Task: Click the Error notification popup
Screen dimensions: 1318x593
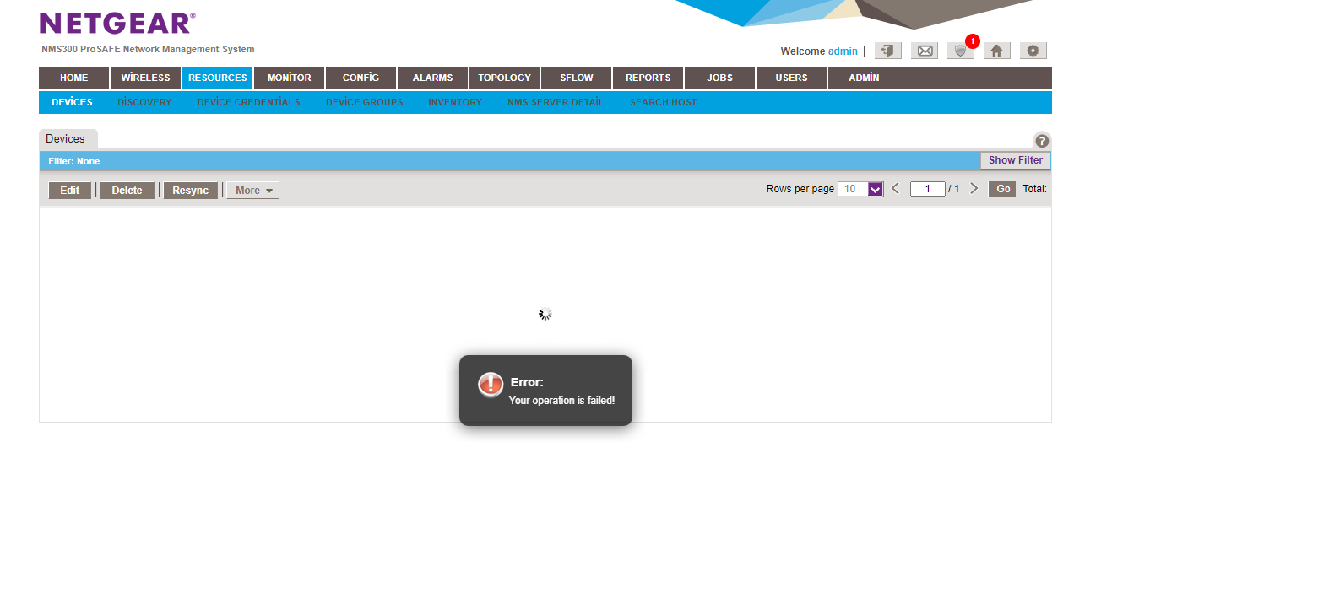Action: tap(545, 391)
